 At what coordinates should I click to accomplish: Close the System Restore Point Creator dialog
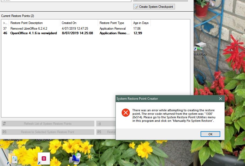pyautogui.click(x=220, y=99)
